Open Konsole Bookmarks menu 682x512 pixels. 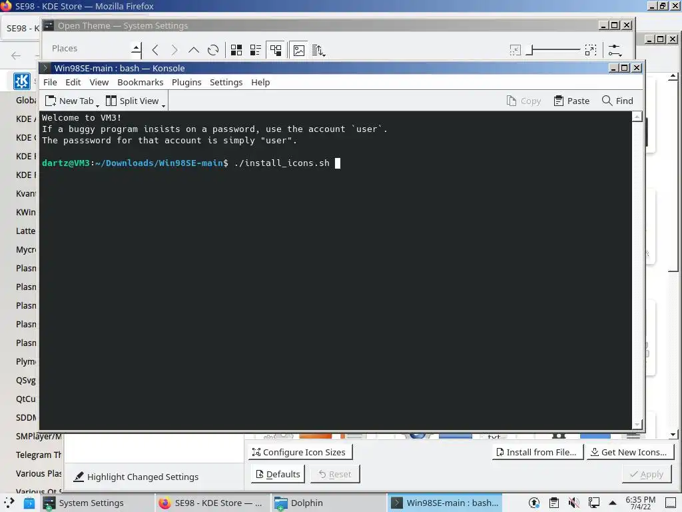point(140,82)
